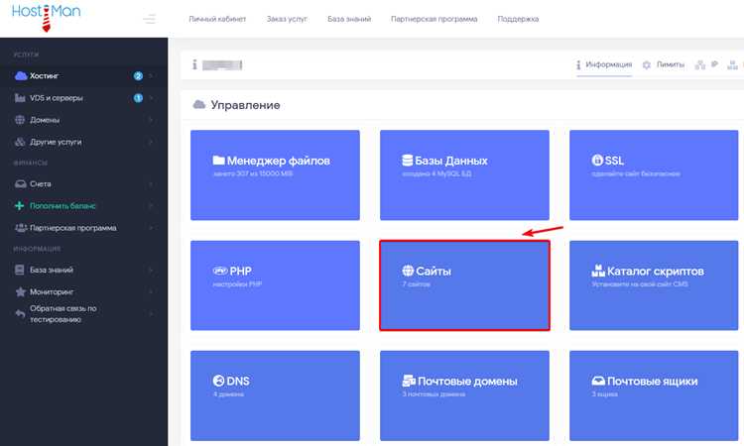The width and height of the screenshot is (744, 446).
Task: Click the VDS и серверы sidebar icon
Action: click(20, 98)
